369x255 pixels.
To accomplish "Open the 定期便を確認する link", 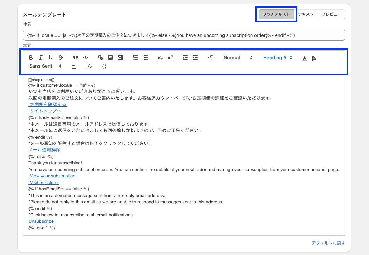I will 48,104.
